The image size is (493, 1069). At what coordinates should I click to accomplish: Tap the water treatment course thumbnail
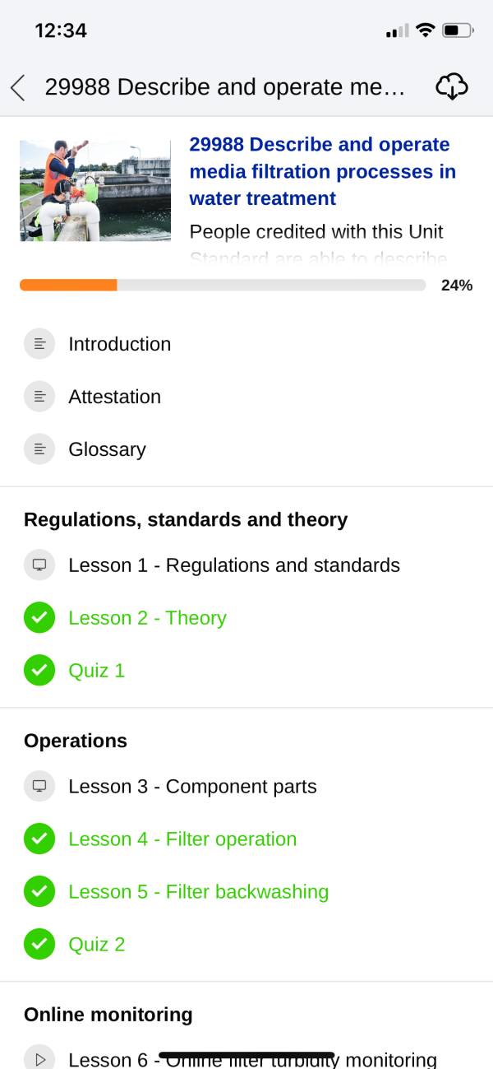95,191
